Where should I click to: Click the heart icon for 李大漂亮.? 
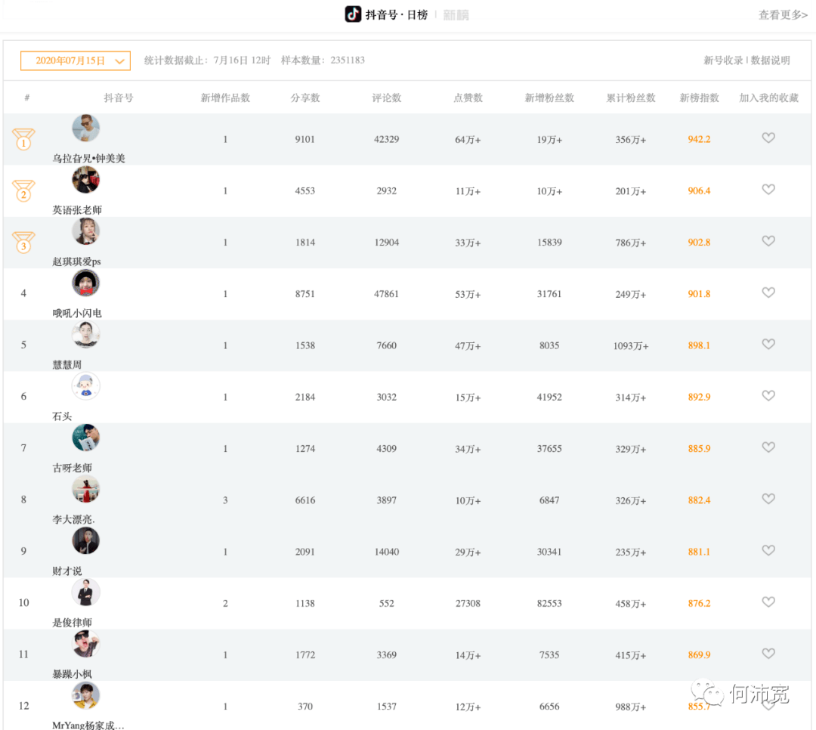coord(768,499)
